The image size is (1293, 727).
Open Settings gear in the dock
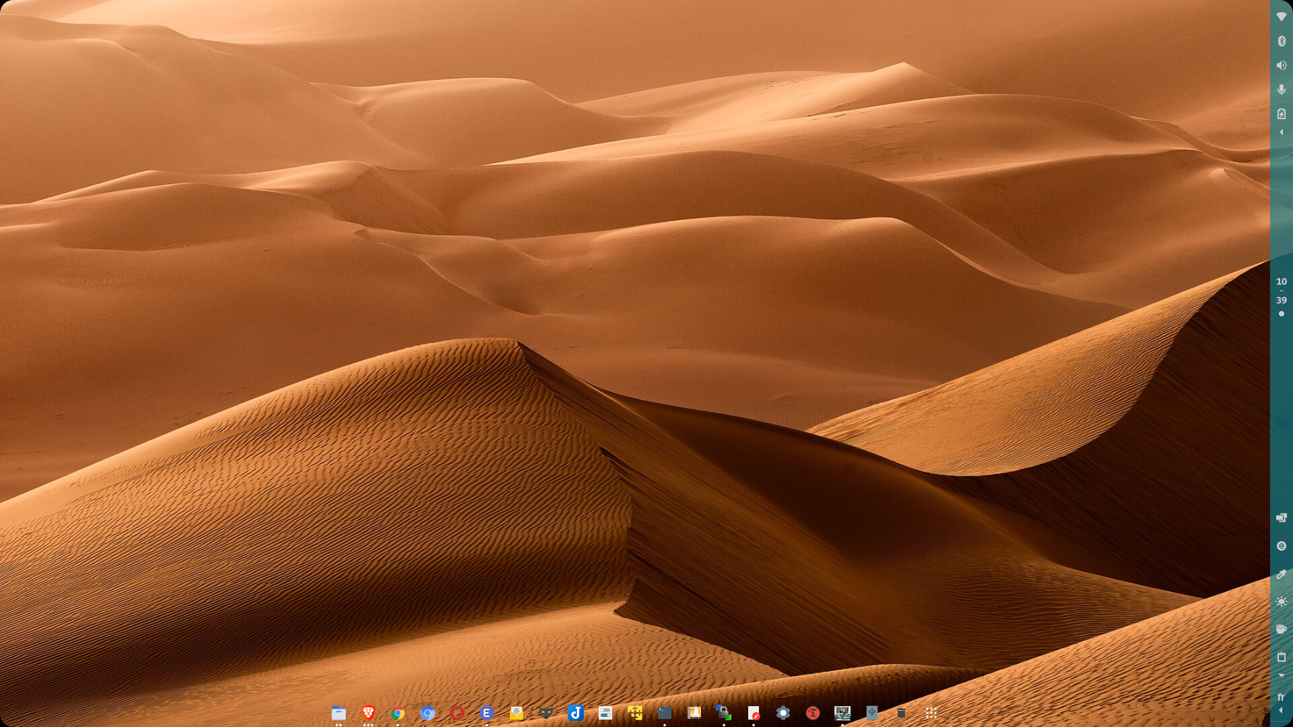coord(783,713)
